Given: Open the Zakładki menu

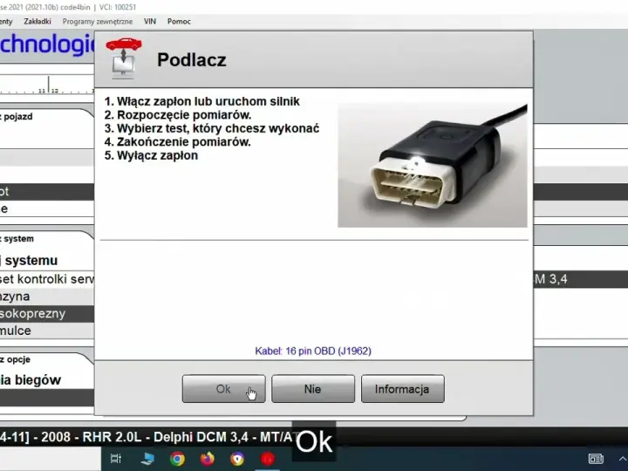Looking at the screenshot, I should click(x=38, y=22).
